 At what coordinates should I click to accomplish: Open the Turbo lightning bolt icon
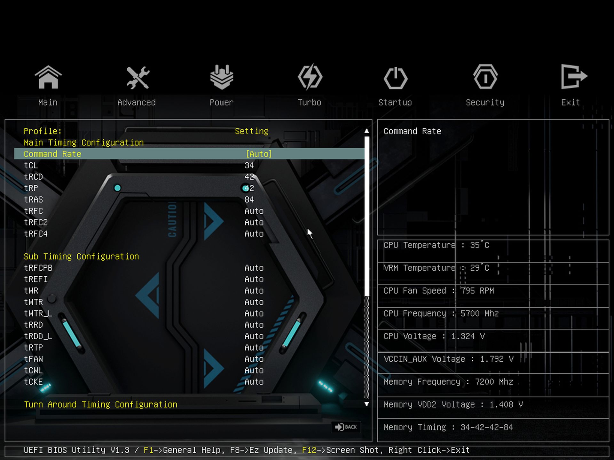[310, 77]
